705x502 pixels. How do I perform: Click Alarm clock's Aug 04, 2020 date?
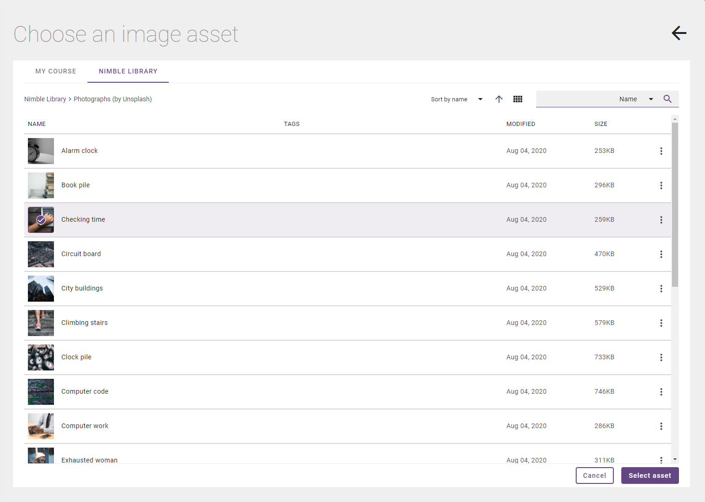point(526,151)
